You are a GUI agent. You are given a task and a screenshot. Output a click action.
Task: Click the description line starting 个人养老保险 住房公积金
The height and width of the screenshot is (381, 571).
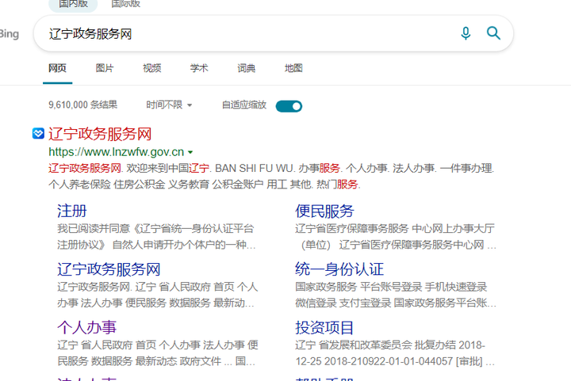pos(205,185)
